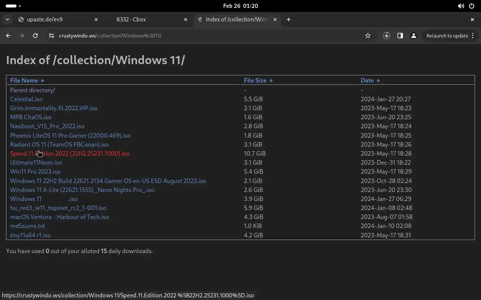
Task: Open a new browser tab
Action: tap(288, 19)
